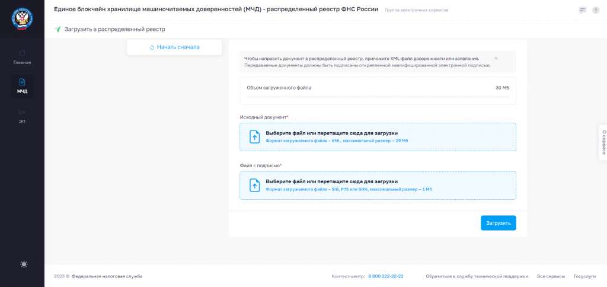Screen dimensions: 607x287
Task: Choose file for Файл с подписью
Action: [378, 186]
